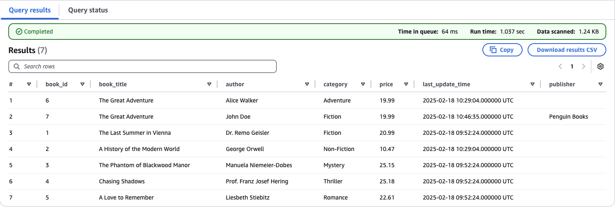615x207 pixels.
Task: Select the Query results tab
Action: [x=30, y=10]
